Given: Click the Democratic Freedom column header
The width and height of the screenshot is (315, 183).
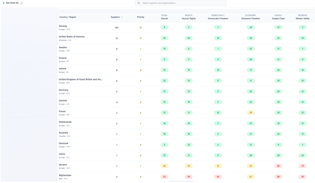Looking at the screenshot, I should 218,17.
